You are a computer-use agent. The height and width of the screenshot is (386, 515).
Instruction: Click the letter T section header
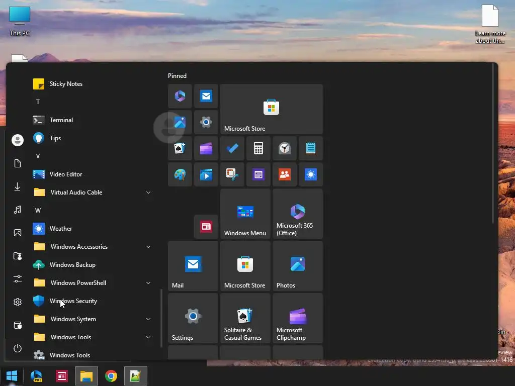coord(38,102)
